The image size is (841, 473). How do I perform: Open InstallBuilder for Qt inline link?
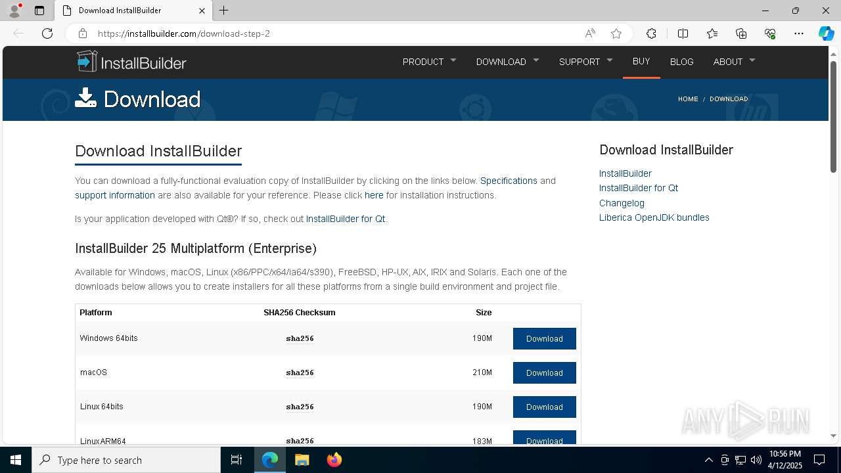click(x=346, y=219)
